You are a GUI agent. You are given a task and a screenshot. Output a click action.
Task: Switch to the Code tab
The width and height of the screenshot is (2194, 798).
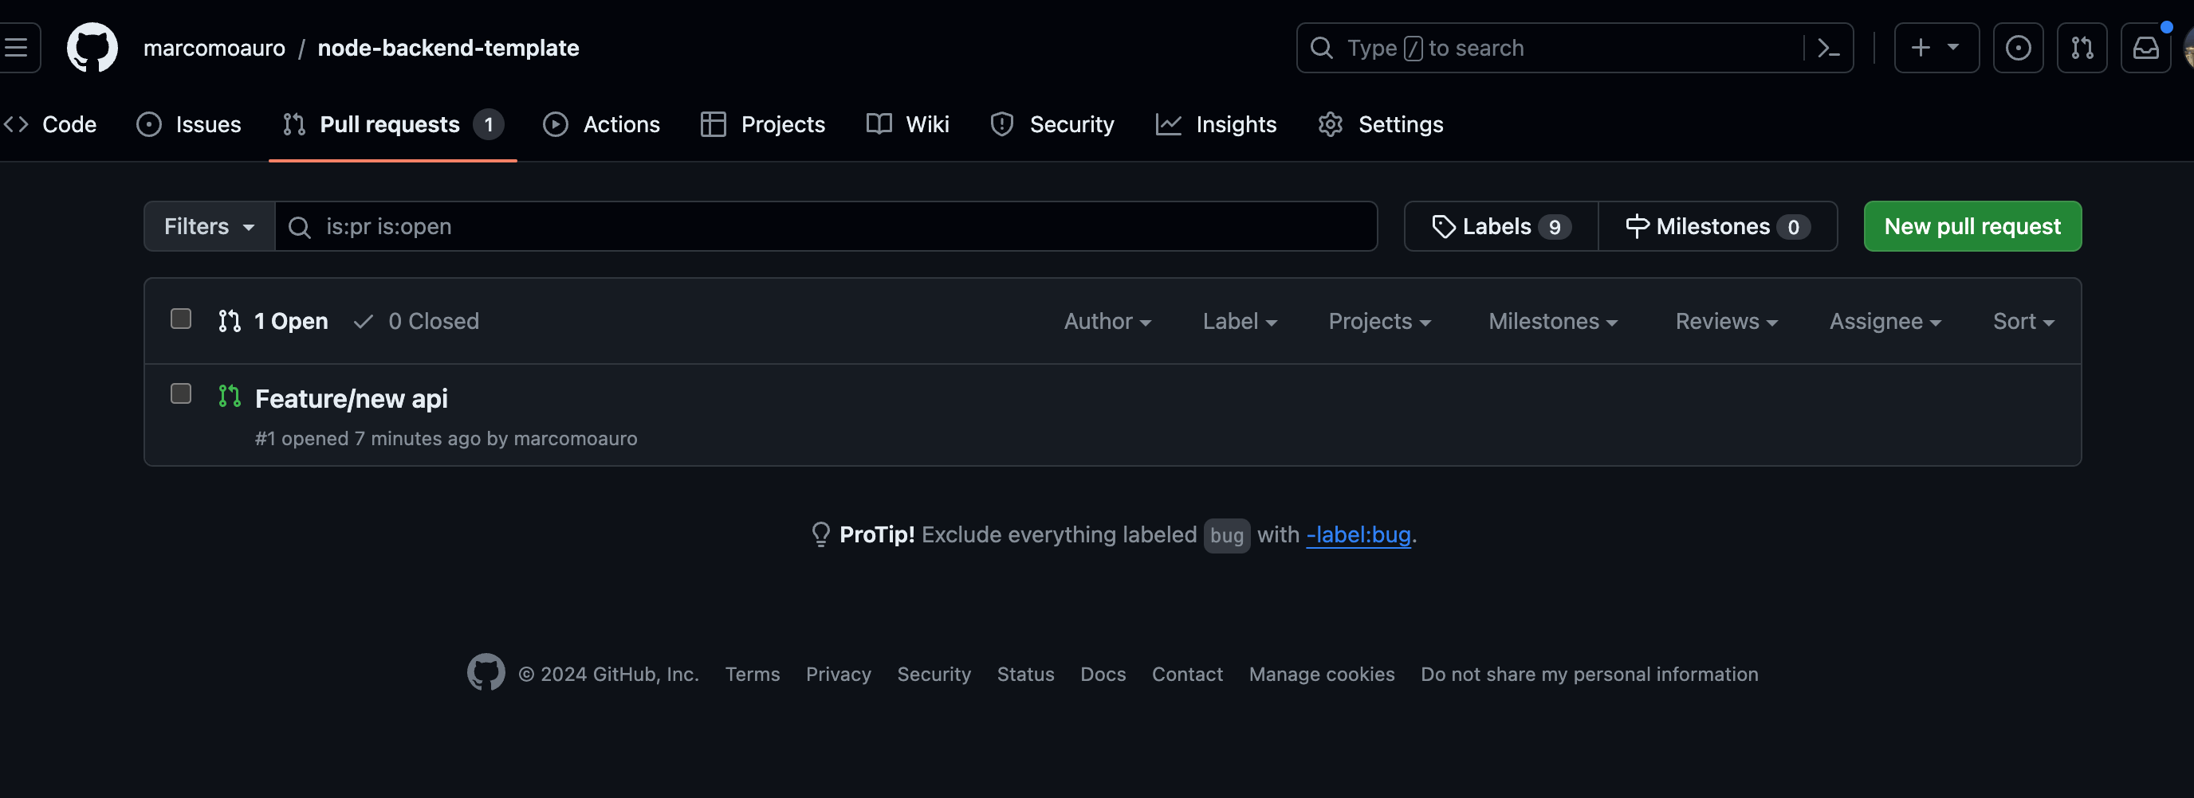coord(51,124)
